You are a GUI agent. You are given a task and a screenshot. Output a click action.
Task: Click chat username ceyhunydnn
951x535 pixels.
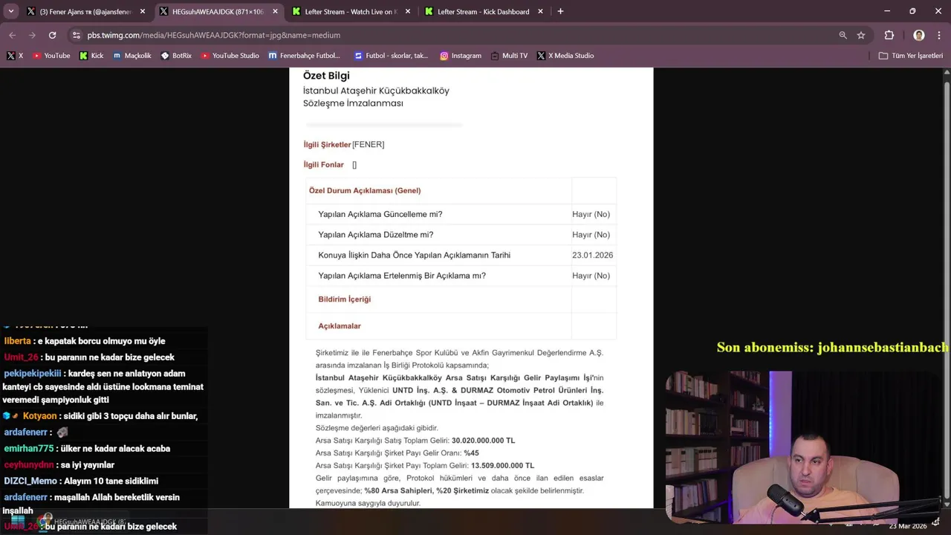point(29,465)
